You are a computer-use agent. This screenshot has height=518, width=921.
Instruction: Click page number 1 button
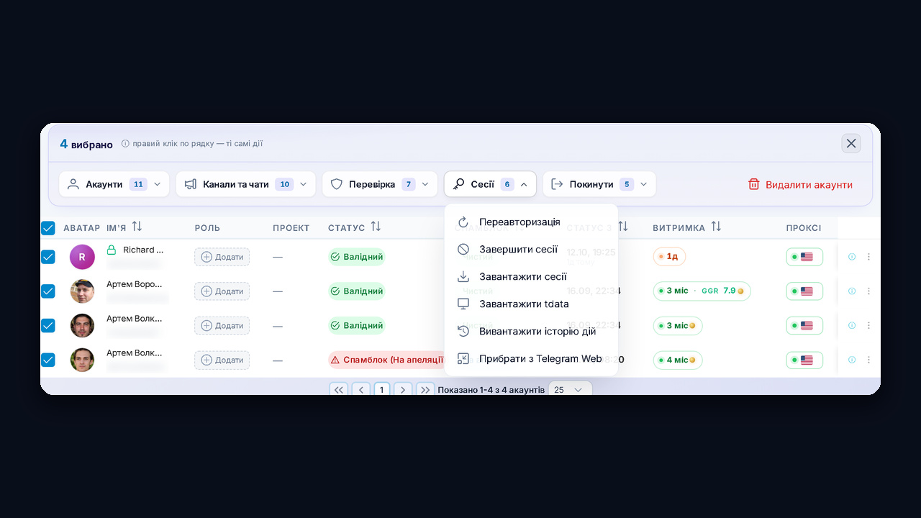[x=382, y=389]
